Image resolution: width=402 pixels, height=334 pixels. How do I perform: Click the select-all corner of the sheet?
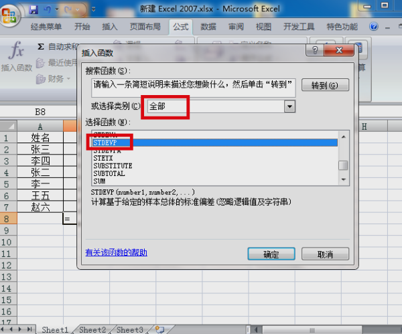[x=9, y=126]
